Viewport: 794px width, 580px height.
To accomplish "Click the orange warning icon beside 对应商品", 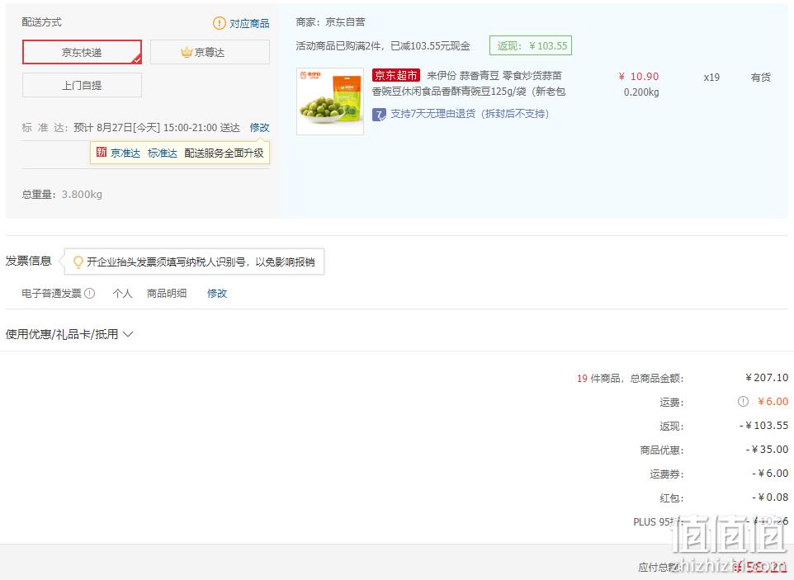I will pos(219,23).
